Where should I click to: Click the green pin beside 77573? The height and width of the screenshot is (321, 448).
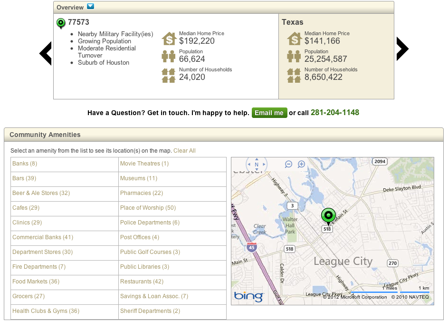(x=61, y=23)
